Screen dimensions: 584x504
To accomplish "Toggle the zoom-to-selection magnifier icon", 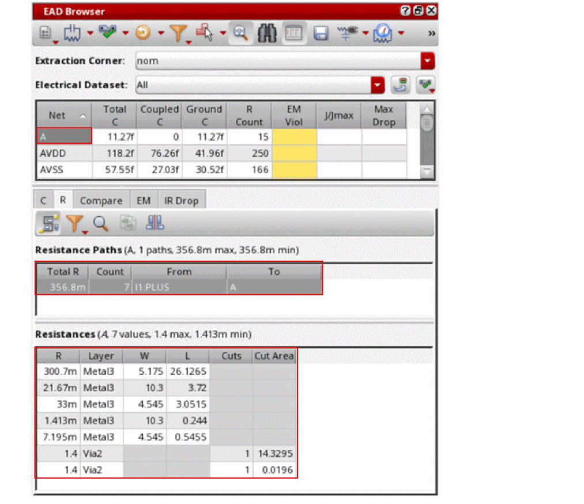I will click(x=240, y=33).
